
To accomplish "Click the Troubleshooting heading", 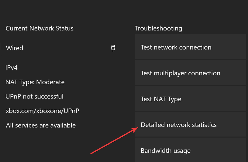I will [158, 29].
